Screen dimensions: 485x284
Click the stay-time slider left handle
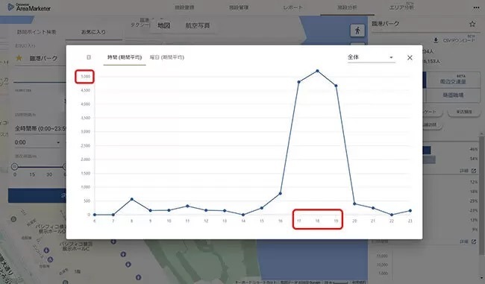tap(14, 166)
